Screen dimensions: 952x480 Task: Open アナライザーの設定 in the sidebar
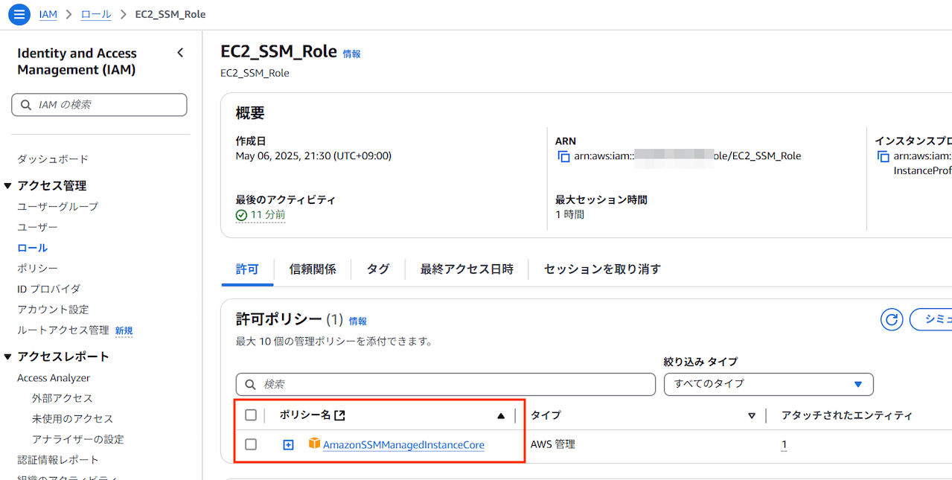[78, 440]
